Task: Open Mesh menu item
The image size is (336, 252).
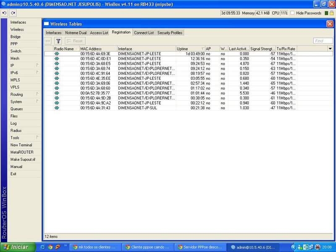Action: point(24,58)
